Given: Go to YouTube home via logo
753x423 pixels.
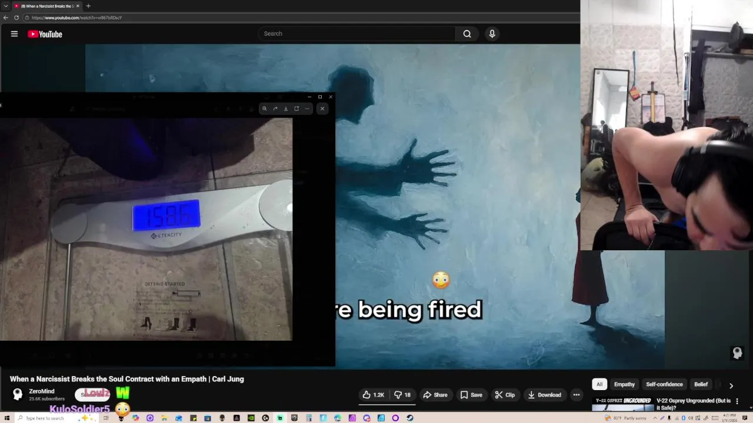Looking at the screenshot, I should point(45,34).
